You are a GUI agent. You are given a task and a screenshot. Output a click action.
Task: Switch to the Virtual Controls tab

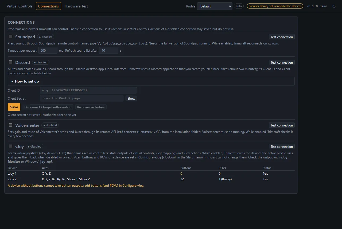[20, 6]
